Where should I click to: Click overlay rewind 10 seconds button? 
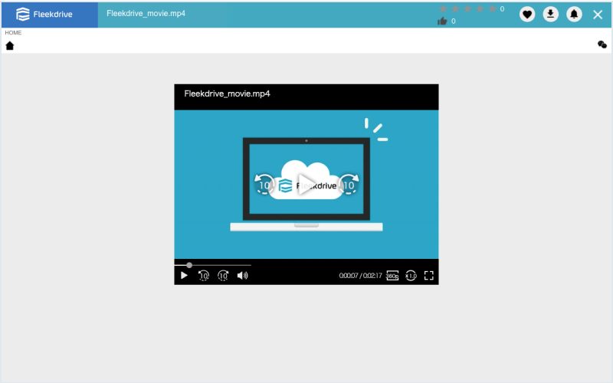pyautogui.click(x=264, y=185)
